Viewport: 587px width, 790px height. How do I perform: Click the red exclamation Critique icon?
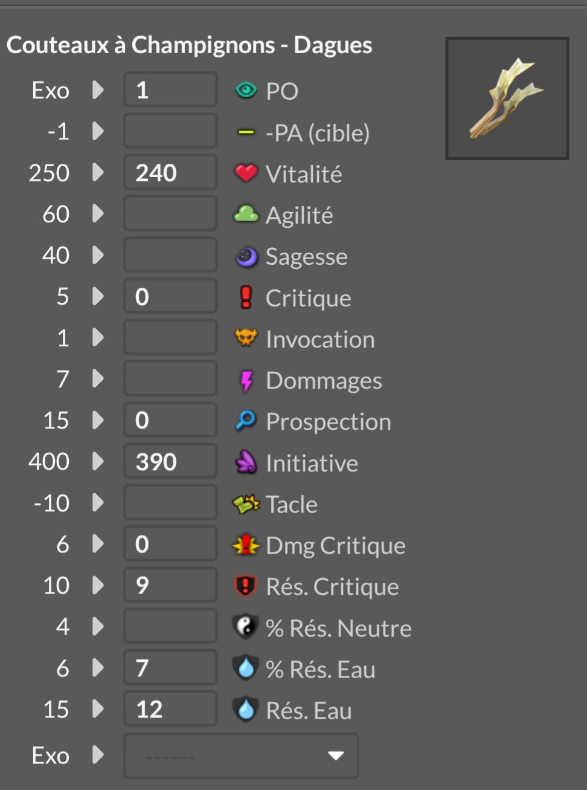coord(246,297)
